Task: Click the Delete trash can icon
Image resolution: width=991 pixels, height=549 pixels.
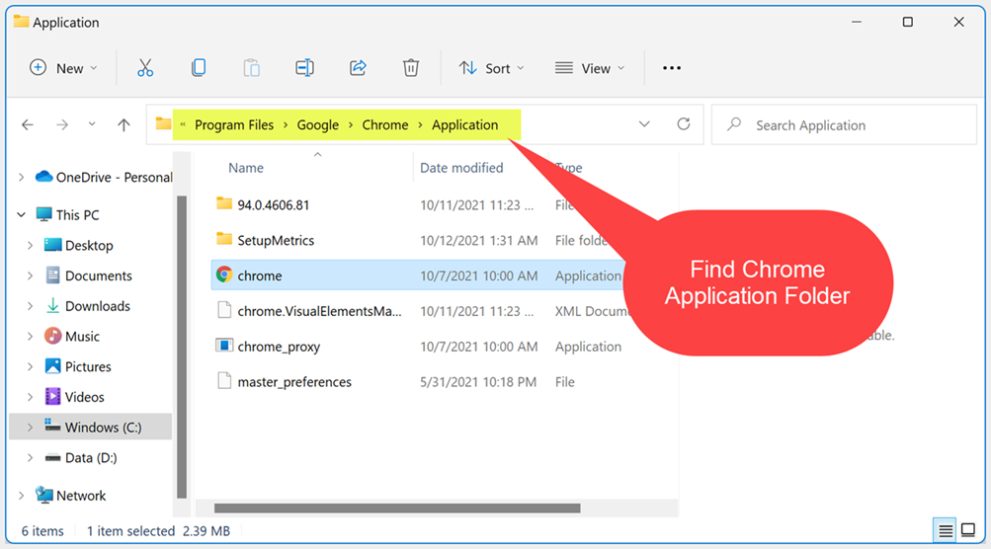Action: pyautogui.click(x=411, y=67)
